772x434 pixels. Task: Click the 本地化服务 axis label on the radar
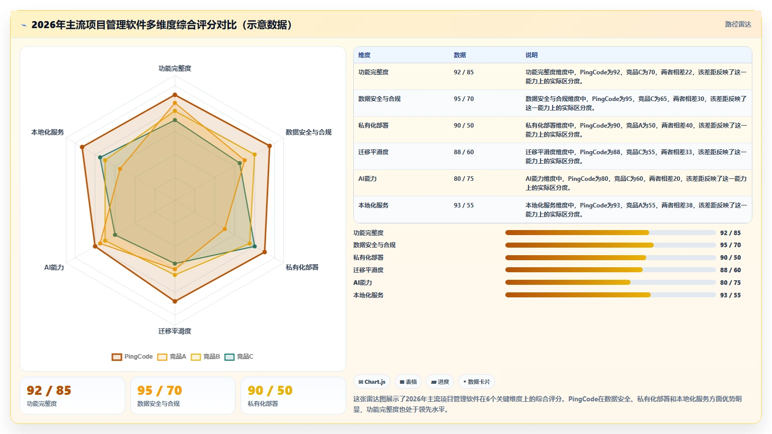tap(47, 132)
